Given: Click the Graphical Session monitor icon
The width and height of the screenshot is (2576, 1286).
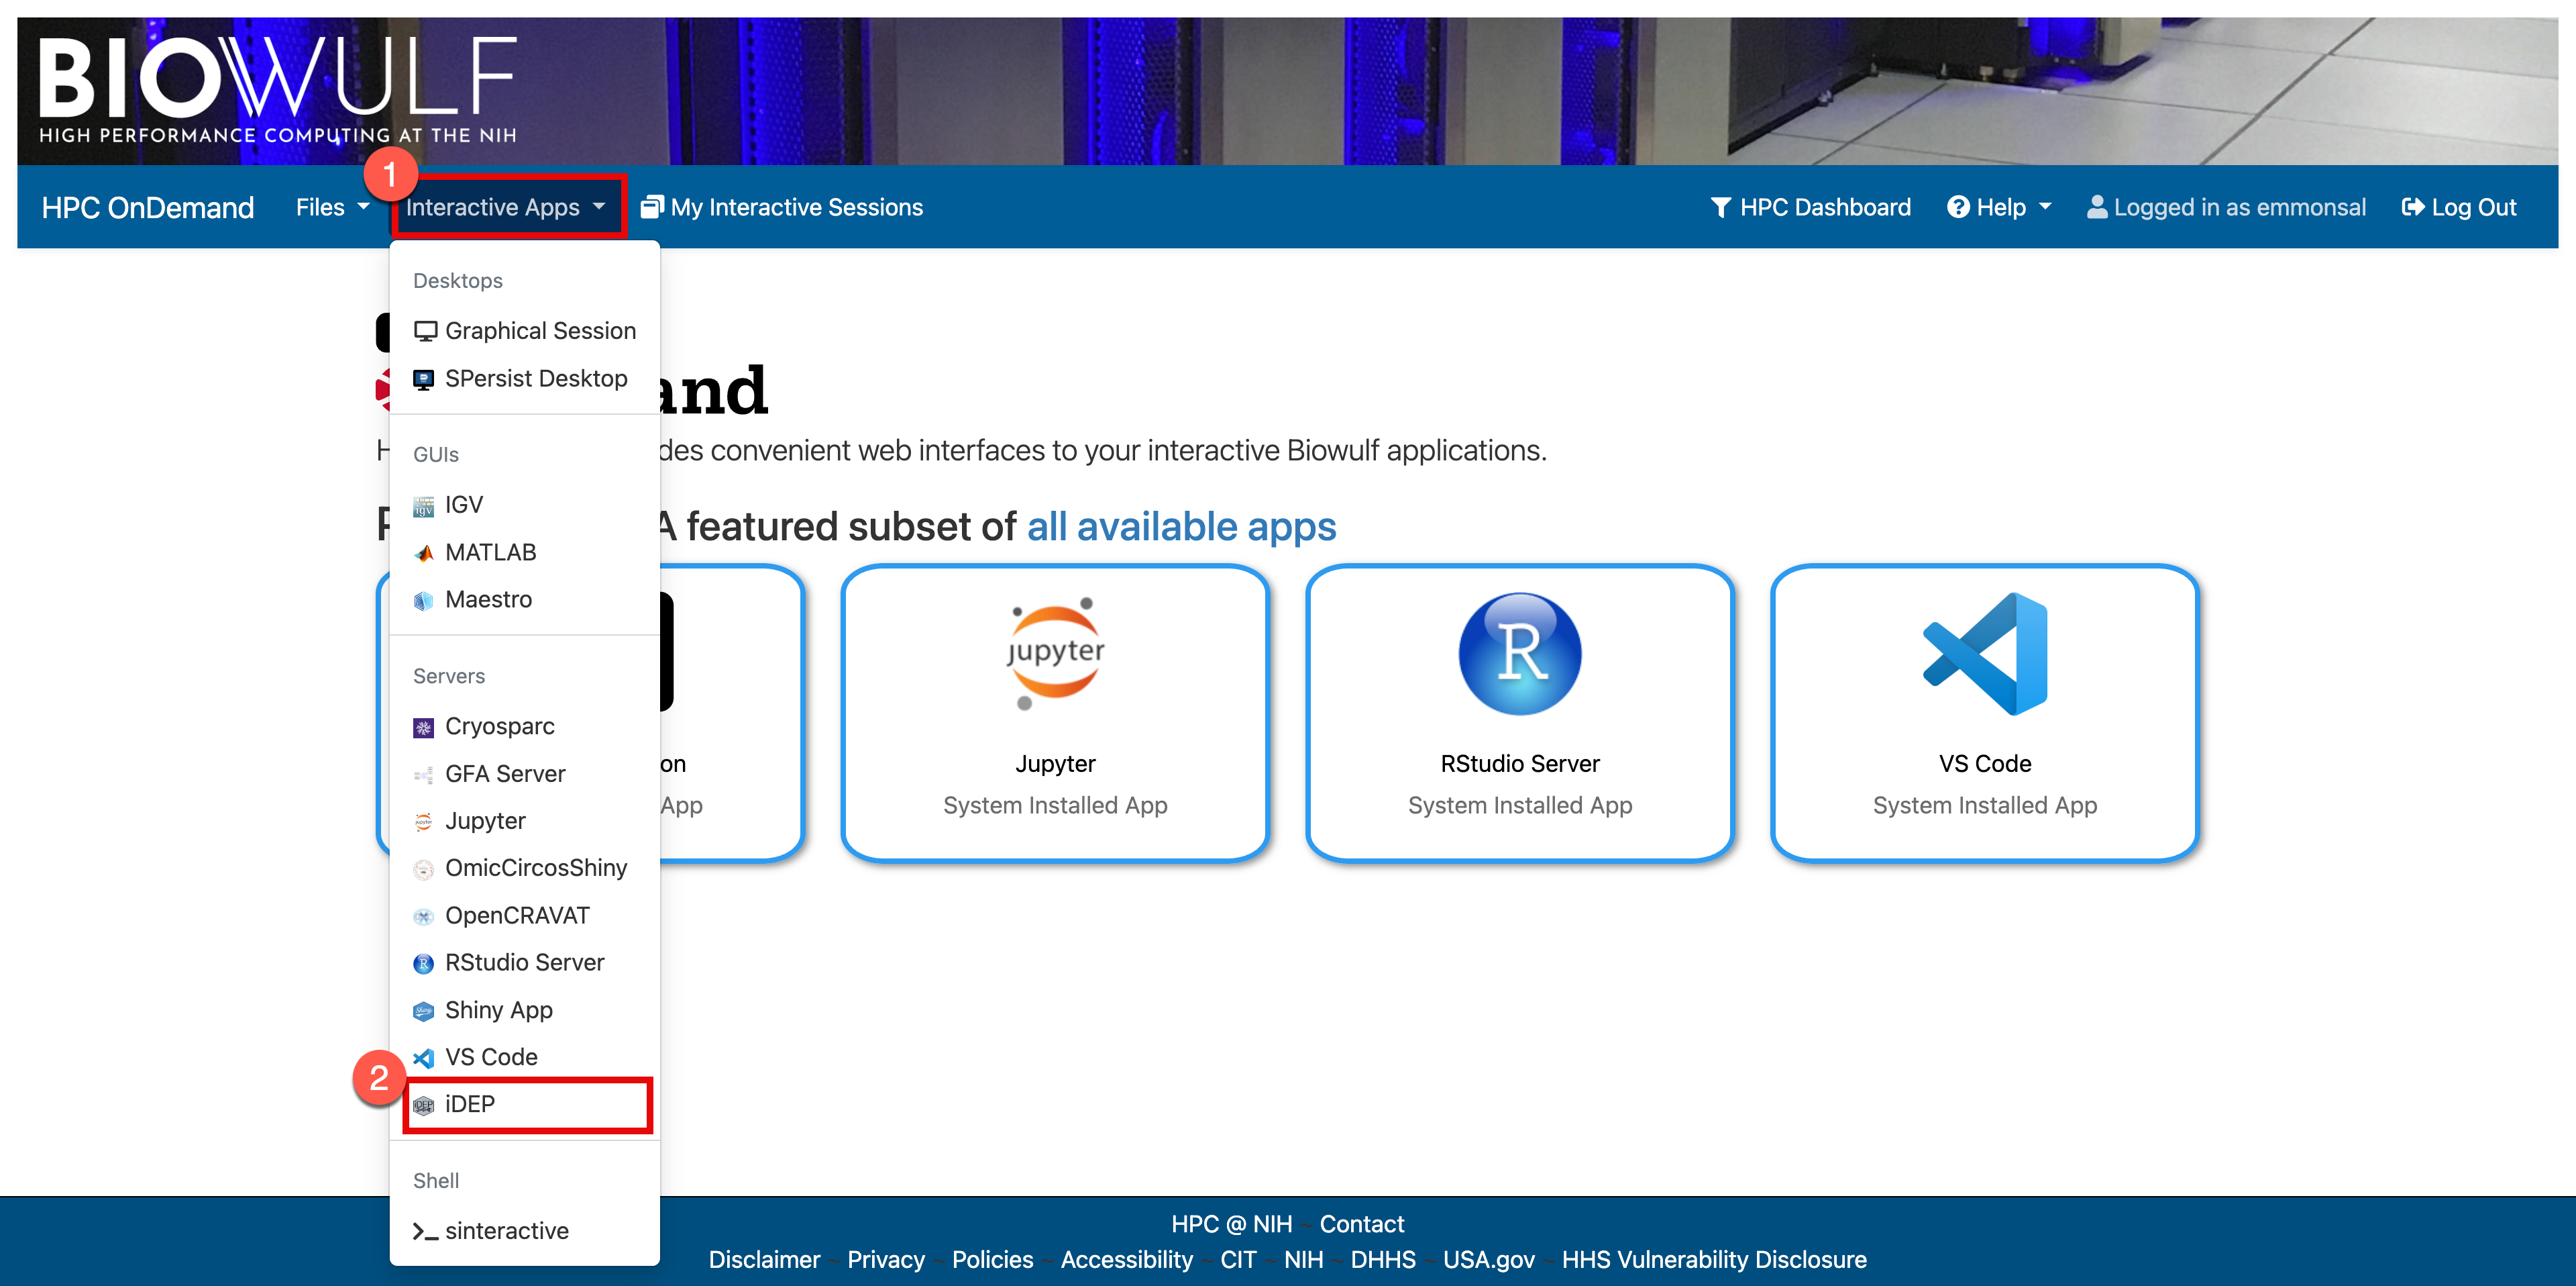Looking at the screenshot, I should 425,332.
